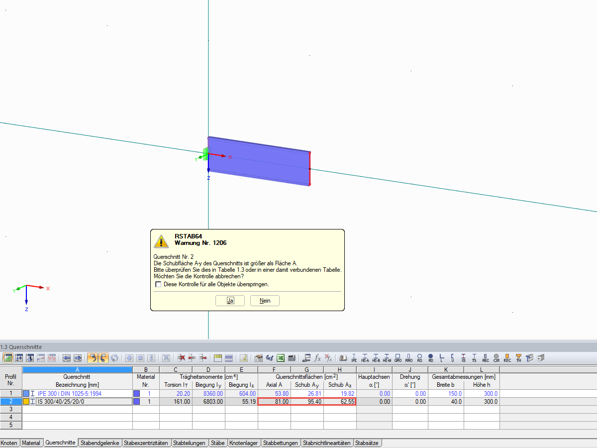Open the calculator icon in table toolbar
Viewport: 597px width, 448px height.
[292, 358]
